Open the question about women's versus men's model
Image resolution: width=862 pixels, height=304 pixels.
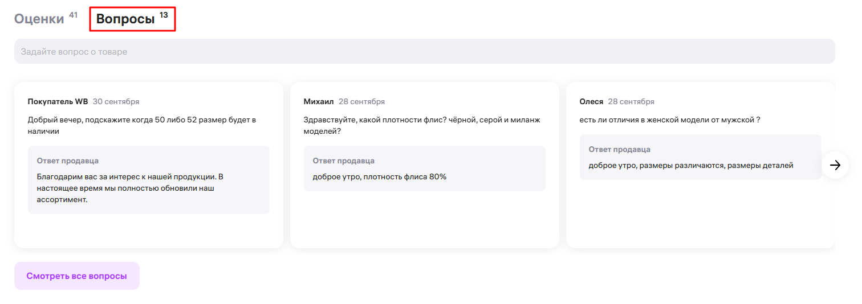670,120
